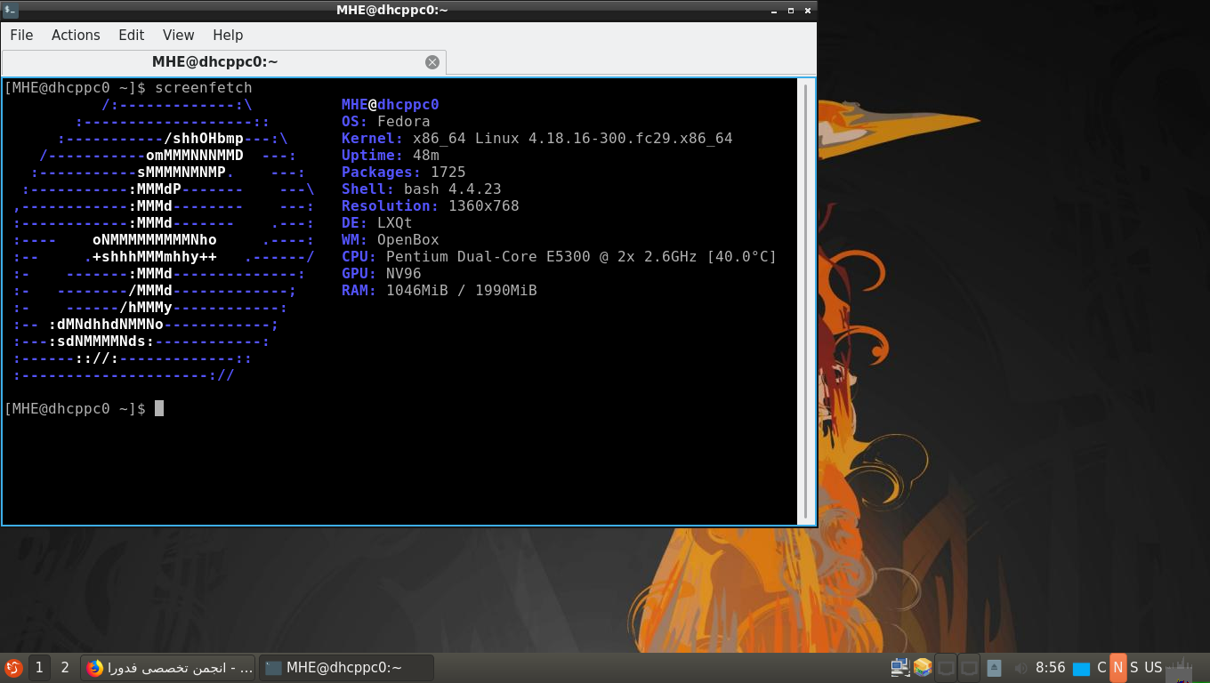Click the 'Resolution: 1360x768' line
The width and height of the screenshot is (1210, 683).
(x=431, y=205)
